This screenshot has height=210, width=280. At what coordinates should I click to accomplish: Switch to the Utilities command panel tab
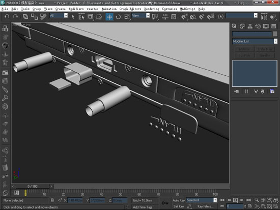pos(273,26)
